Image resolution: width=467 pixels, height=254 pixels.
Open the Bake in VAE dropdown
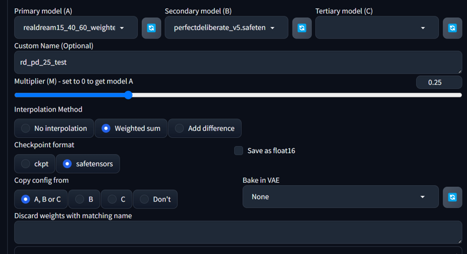click(x=340, y=197)
